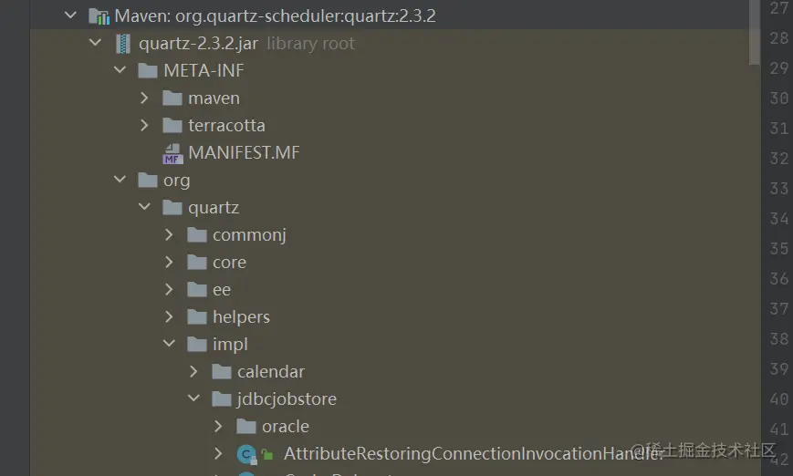Select the helpers package

(x=241, y=317)
